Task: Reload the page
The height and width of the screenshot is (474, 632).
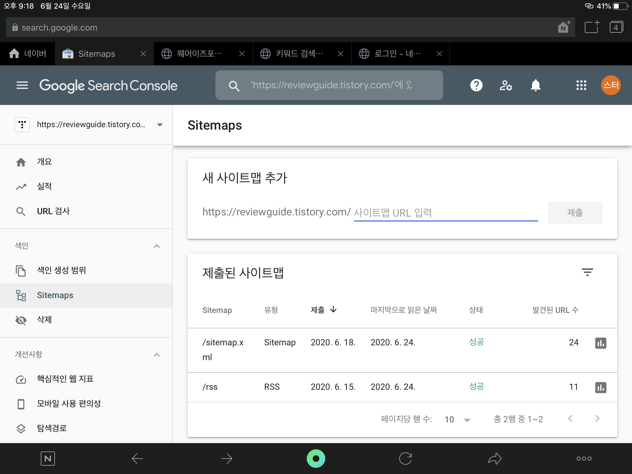Action: (405, 459)
